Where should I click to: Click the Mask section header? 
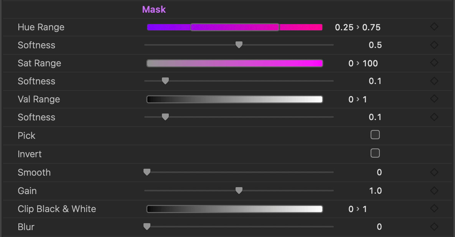point(154,10)
